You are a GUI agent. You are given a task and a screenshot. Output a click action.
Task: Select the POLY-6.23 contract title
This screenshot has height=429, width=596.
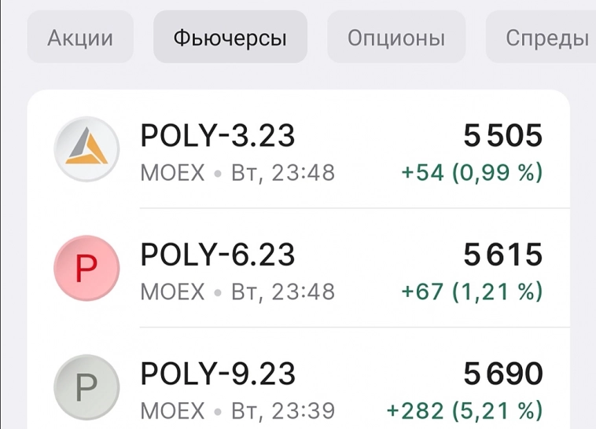[218, 255]
